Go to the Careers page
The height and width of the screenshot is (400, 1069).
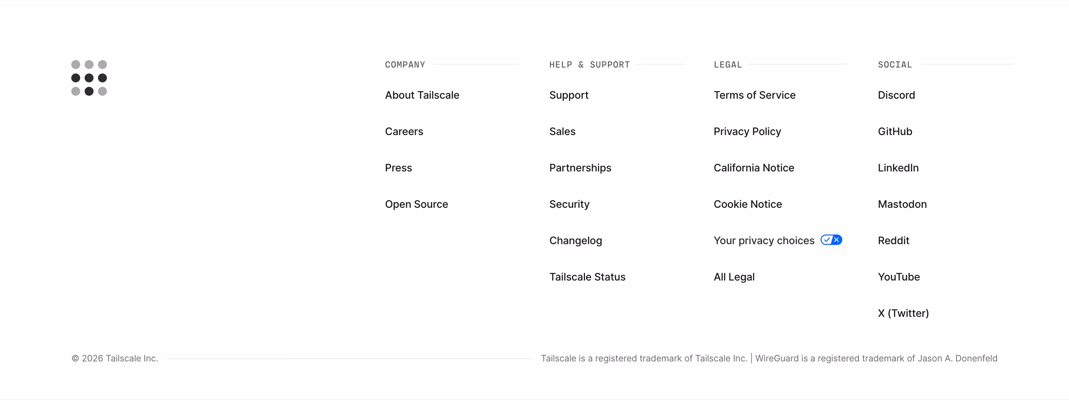pyautogui.click(x=404, y=131)
